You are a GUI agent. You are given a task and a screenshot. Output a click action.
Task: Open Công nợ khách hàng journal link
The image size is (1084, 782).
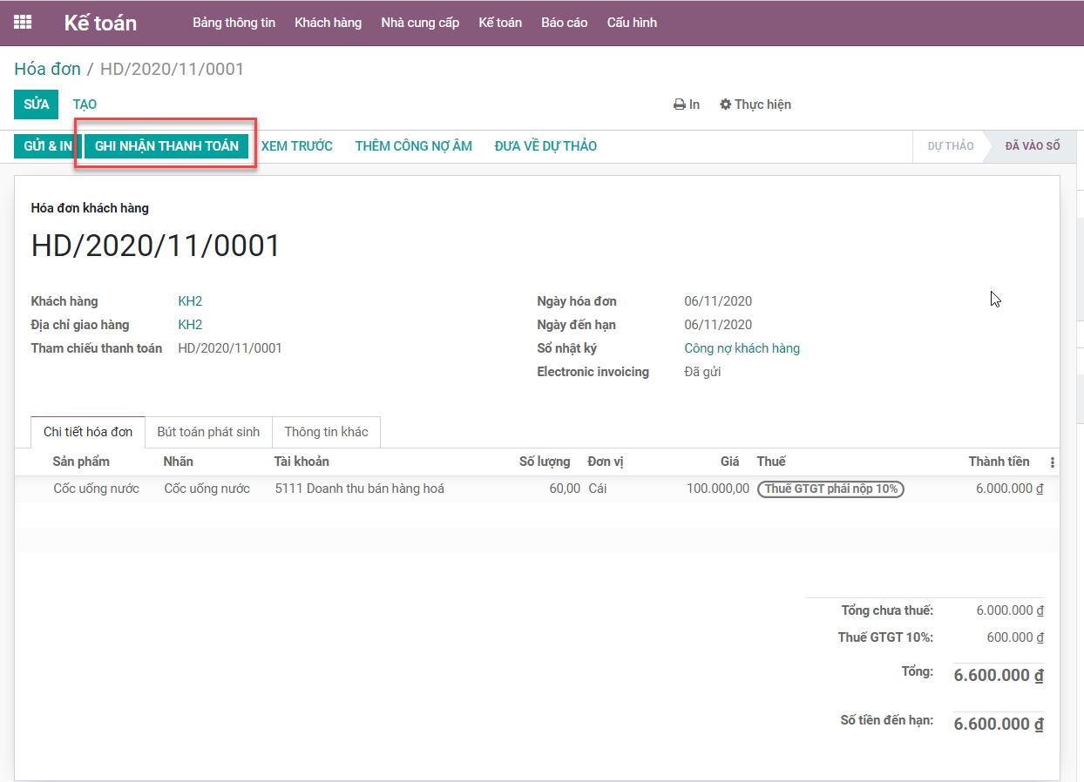click(x=742, y=348)
